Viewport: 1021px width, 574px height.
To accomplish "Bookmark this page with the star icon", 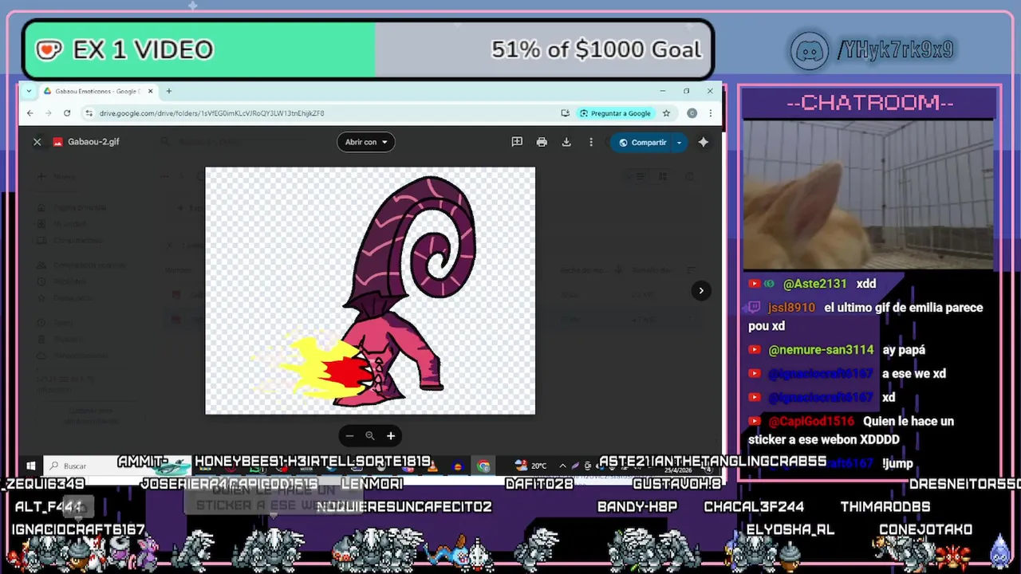I will tap(666, 113).
